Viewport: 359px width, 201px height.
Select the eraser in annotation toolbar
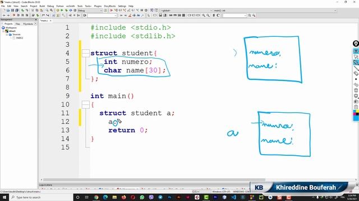(x=356, y=73)
